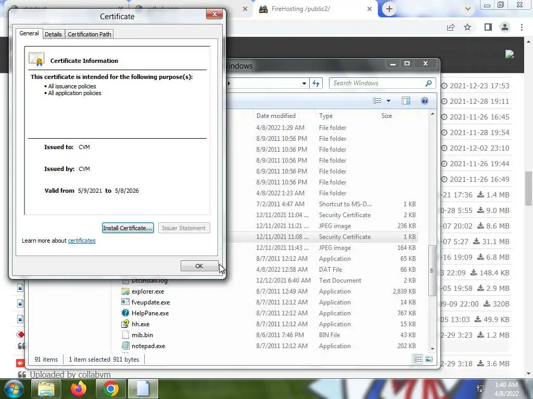Select fveupdate.exe in the file list
Screen dimensions: 533x399
pyautogui.click(x=269, y=302)
